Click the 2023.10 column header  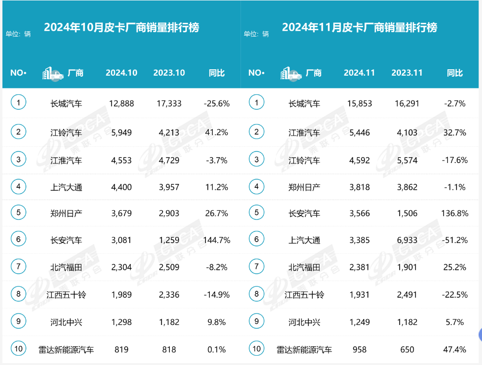(x=169, y=73)
